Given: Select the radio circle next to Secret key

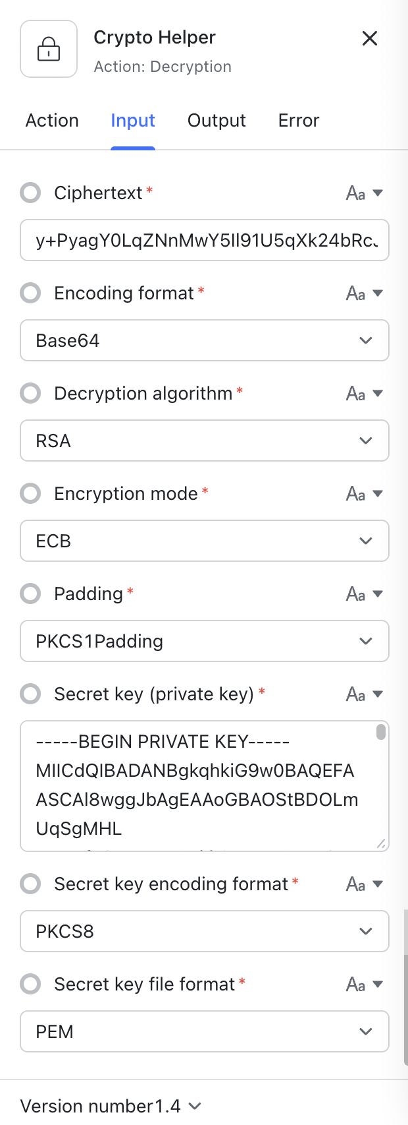Looking at the screenshot, I should pos(30,694).
